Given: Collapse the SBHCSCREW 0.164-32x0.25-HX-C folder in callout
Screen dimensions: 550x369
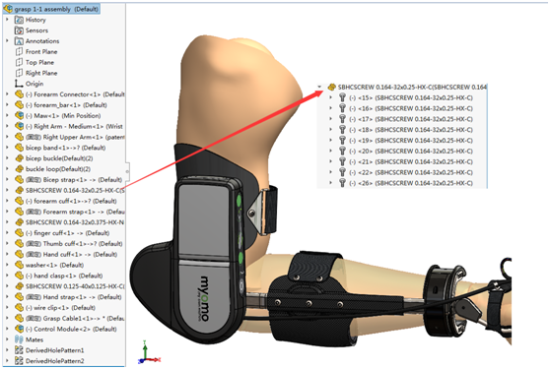Looking at the screenshot, I should [319, 87].
